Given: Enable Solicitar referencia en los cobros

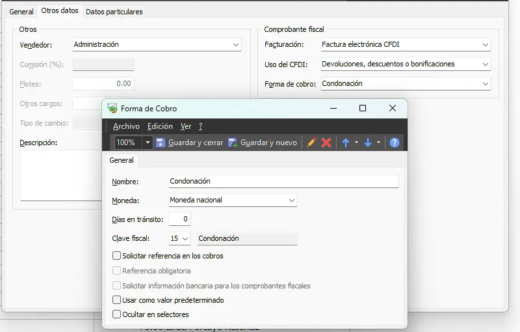Looking at the screenshot, I should point(117,256).
